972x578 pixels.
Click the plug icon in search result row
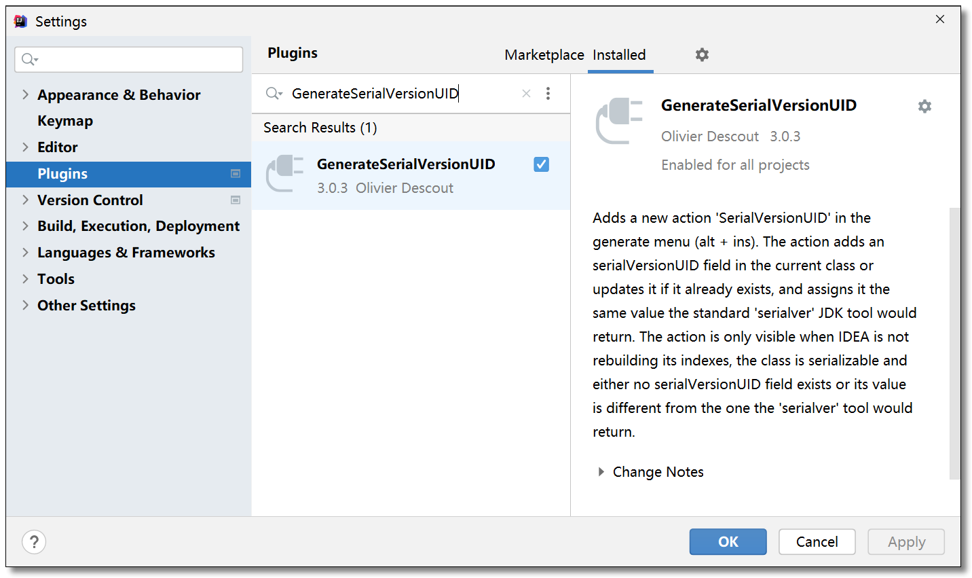click(284, 174)
